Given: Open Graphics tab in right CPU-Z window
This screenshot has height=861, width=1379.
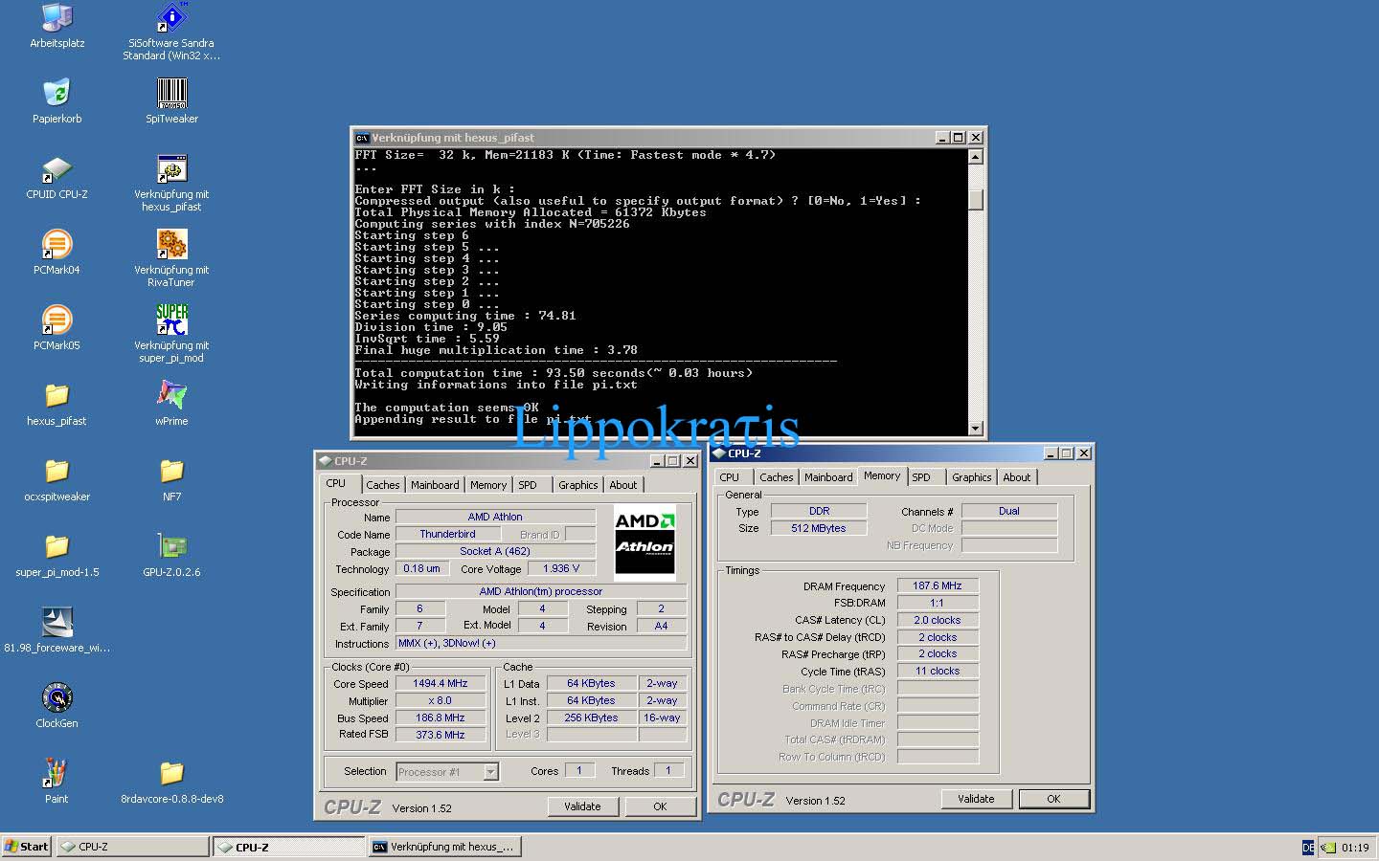Looking at the screenshot, I should coord(972,477).
